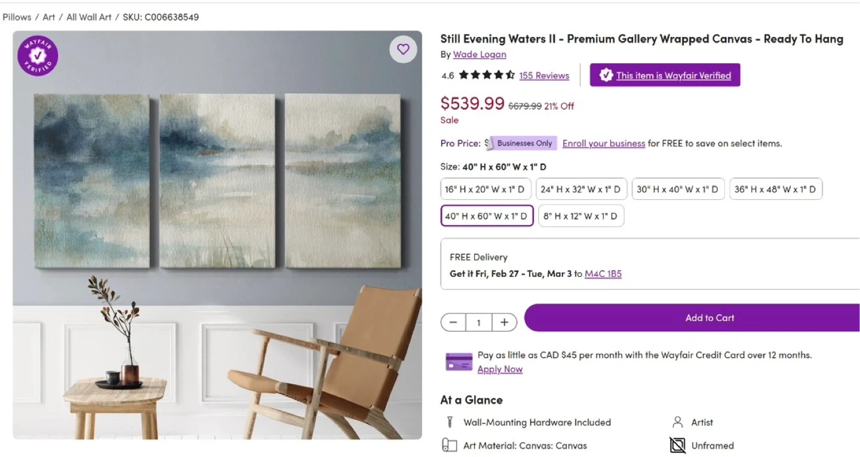Screen dimensions: 860x457
Task: Click the purple credit card icon
Action: click(459, 362)
